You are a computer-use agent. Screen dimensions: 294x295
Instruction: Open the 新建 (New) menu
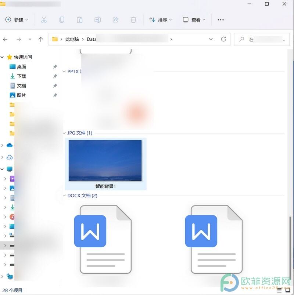tap(17, 20)
